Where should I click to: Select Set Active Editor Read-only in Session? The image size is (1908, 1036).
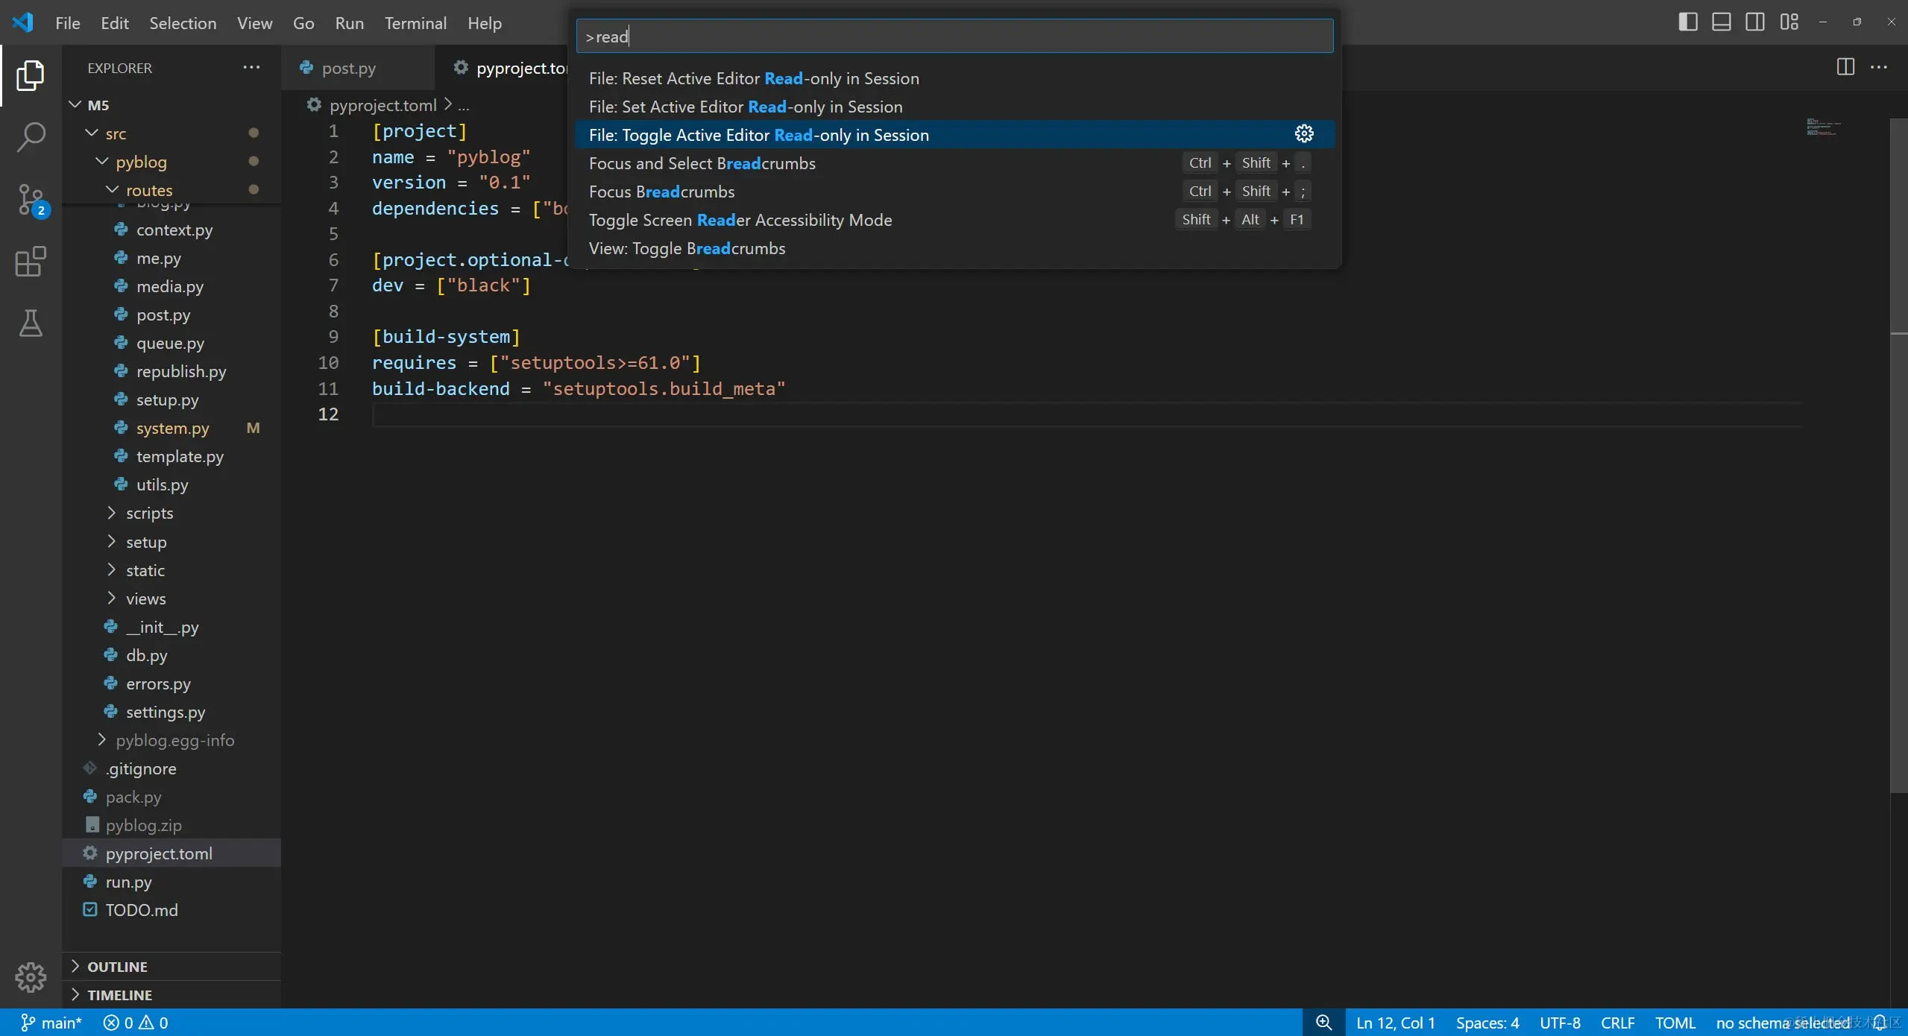point(746,107)
